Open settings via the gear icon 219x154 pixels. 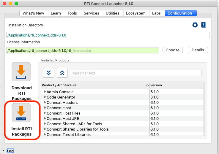[x=195, y=25]
